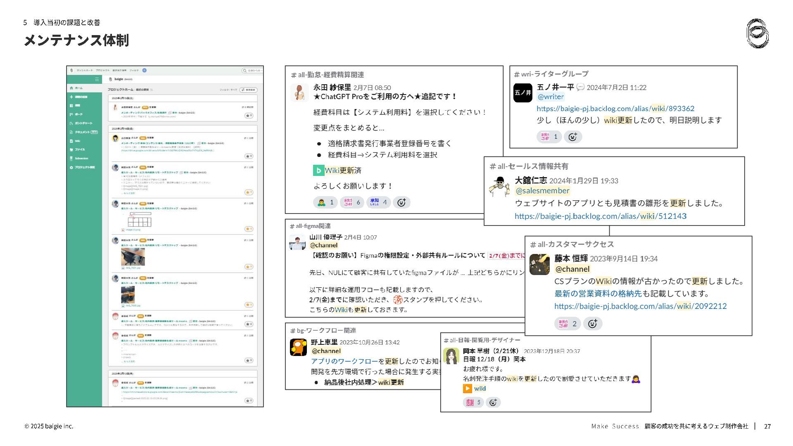Click アプリのワークフロー link in 野上恵里's post
This screenshot has width=793, height=446.
344,361
